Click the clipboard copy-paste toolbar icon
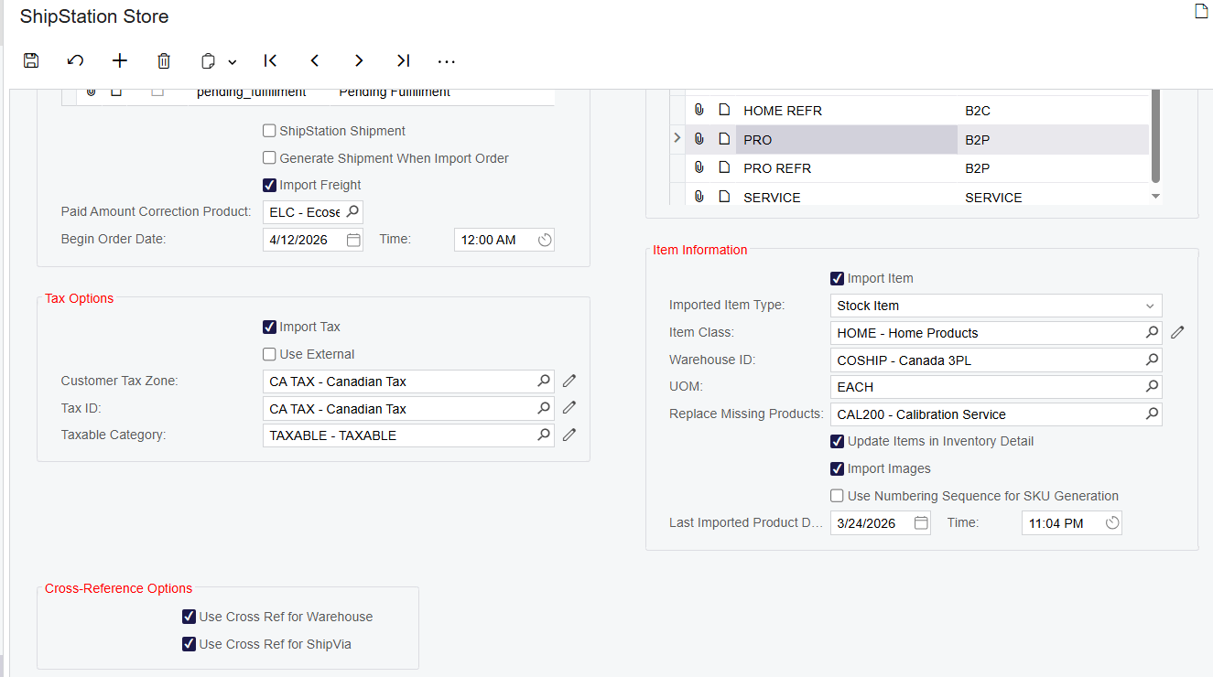 (x=209, y=61)
